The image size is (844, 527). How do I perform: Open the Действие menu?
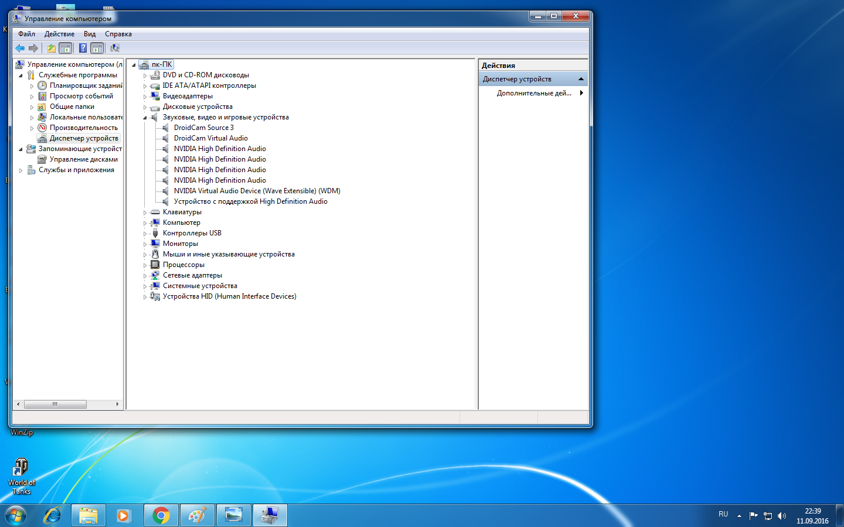click(x=59, y=34)
